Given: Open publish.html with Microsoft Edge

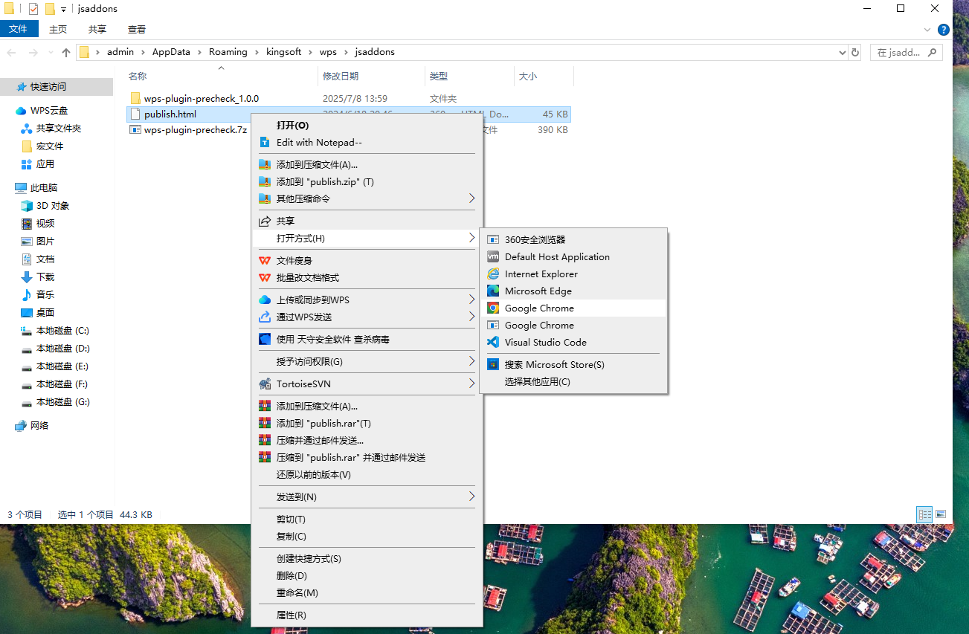Looking at the screenshot, I should [538, 291].
